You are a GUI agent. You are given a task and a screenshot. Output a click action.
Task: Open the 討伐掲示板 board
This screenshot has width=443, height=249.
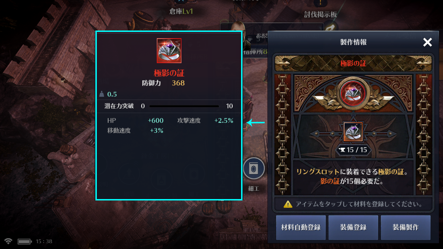pyautogui.click(x=320, y=15)
